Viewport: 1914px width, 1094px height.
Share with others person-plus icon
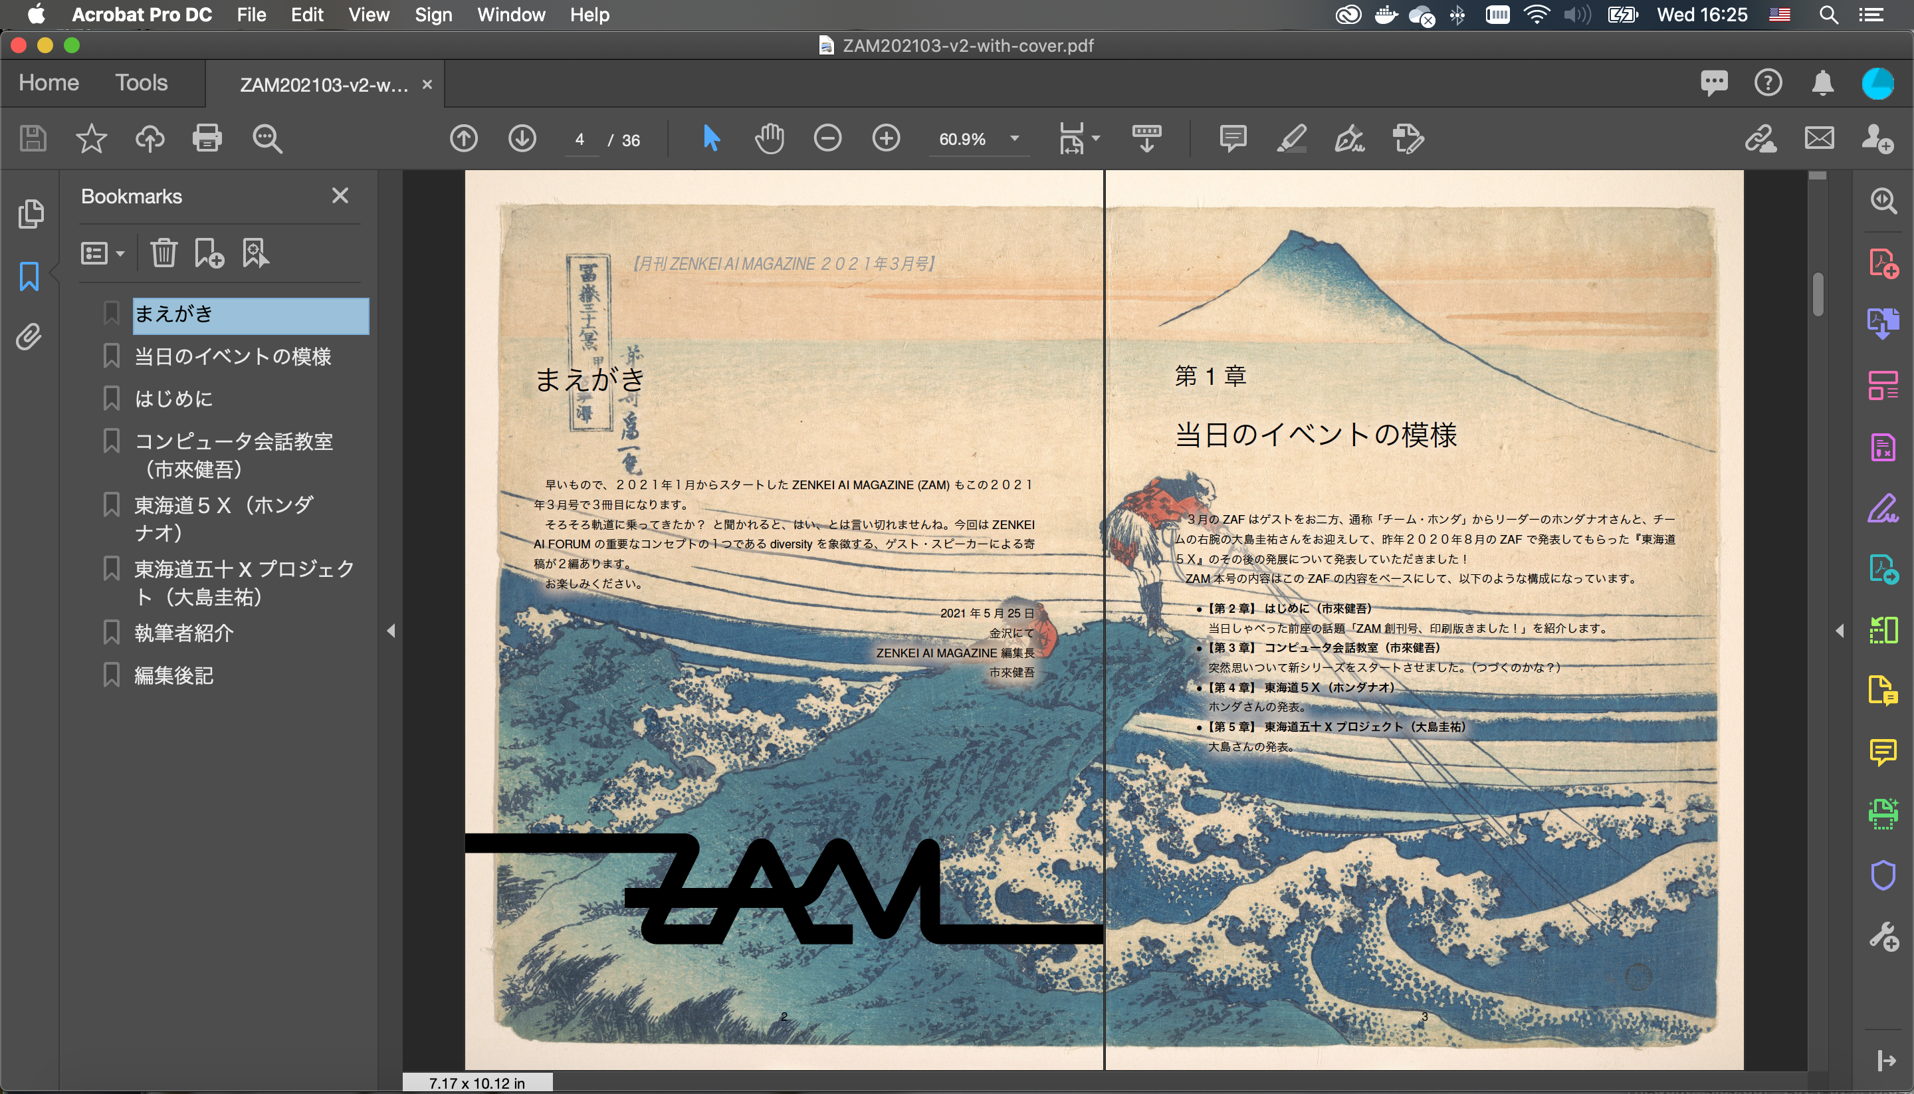[1877, 139]
